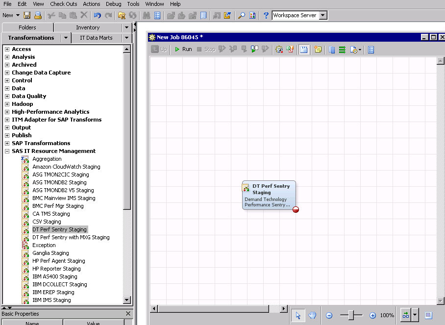
Task: Open search with the magnifier toolbar icon
Action: point(241,15)
